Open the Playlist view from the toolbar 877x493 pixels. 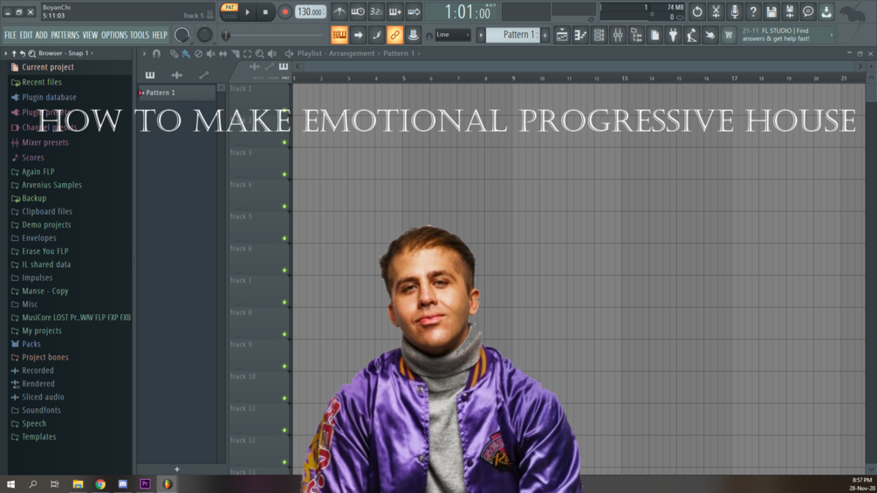[x=562, y=35]
